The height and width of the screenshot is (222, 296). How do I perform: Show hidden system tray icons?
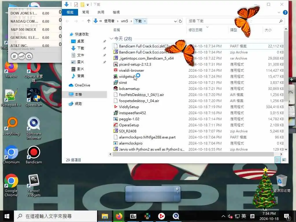pos(223,216)
